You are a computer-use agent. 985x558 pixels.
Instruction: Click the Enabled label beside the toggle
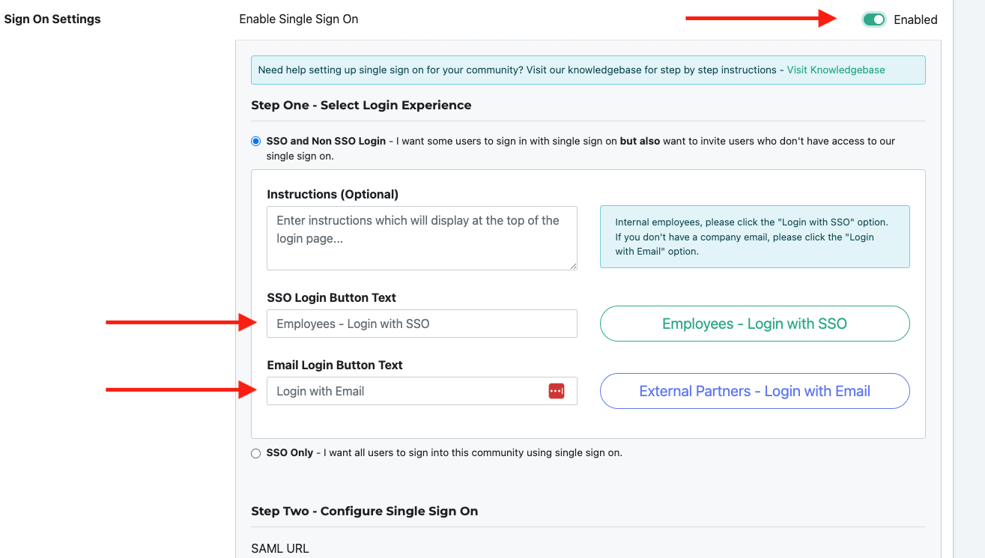coord(917,19)
